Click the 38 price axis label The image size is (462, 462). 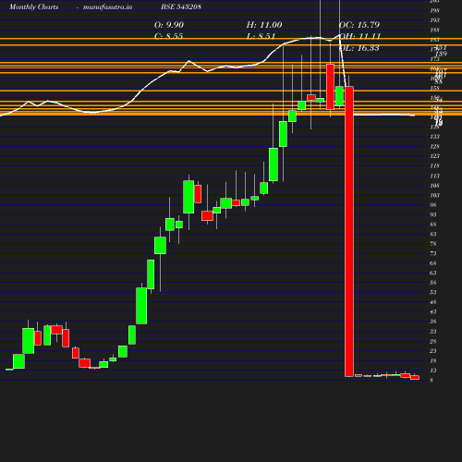(x=433, y=322)
